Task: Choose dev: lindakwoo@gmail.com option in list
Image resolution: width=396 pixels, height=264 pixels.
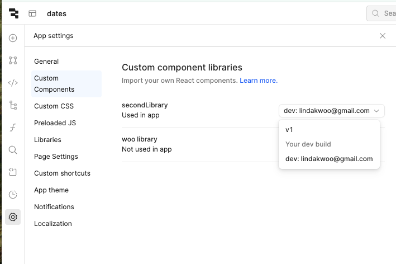Action: 329,159
